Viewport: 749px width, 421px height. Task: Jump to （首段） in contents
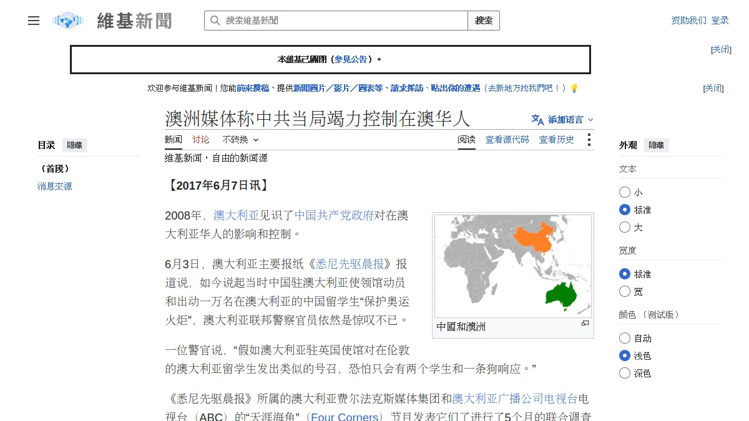(55, 169)
